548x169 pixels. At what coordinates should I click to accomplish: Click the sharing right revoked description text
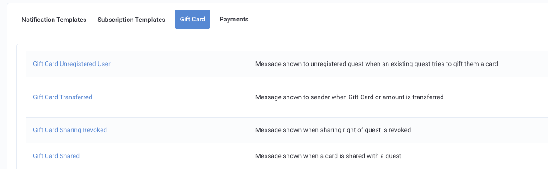pyautogui.click(x=333, y=130)
